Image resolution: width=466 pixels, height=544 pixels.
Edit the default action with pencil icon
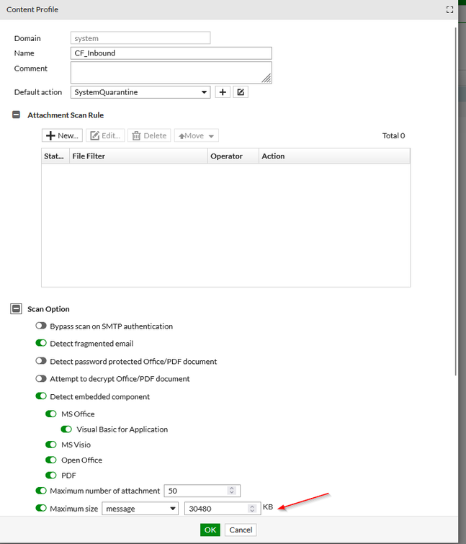pos(241,92)
